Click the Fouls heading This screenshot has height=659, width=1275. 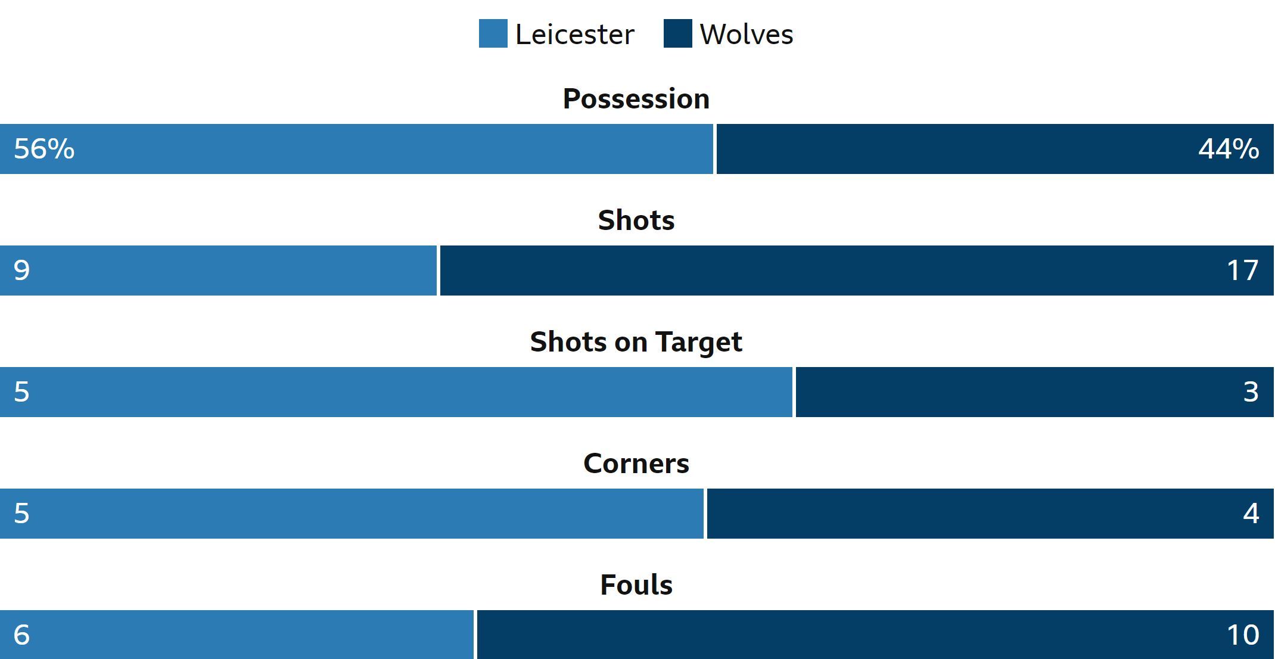point(636,585)
